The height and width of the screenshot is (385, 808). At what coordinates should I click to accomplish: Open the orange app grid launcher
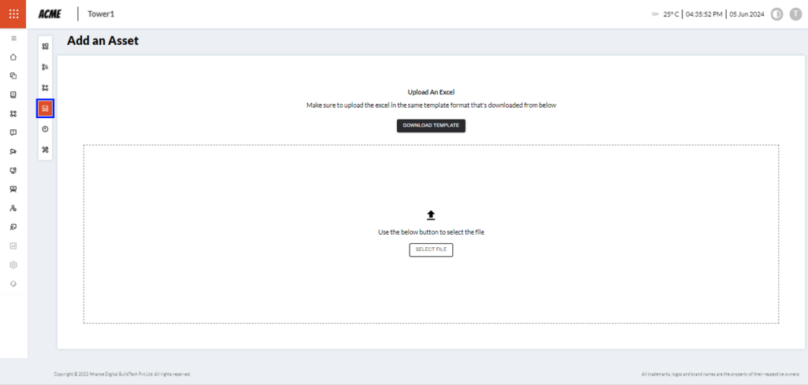[13, 13]
